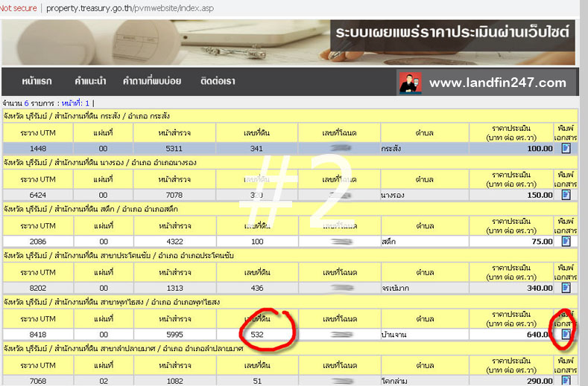
Task: Click the นางรอง land office group header
Action: point(290,162)
